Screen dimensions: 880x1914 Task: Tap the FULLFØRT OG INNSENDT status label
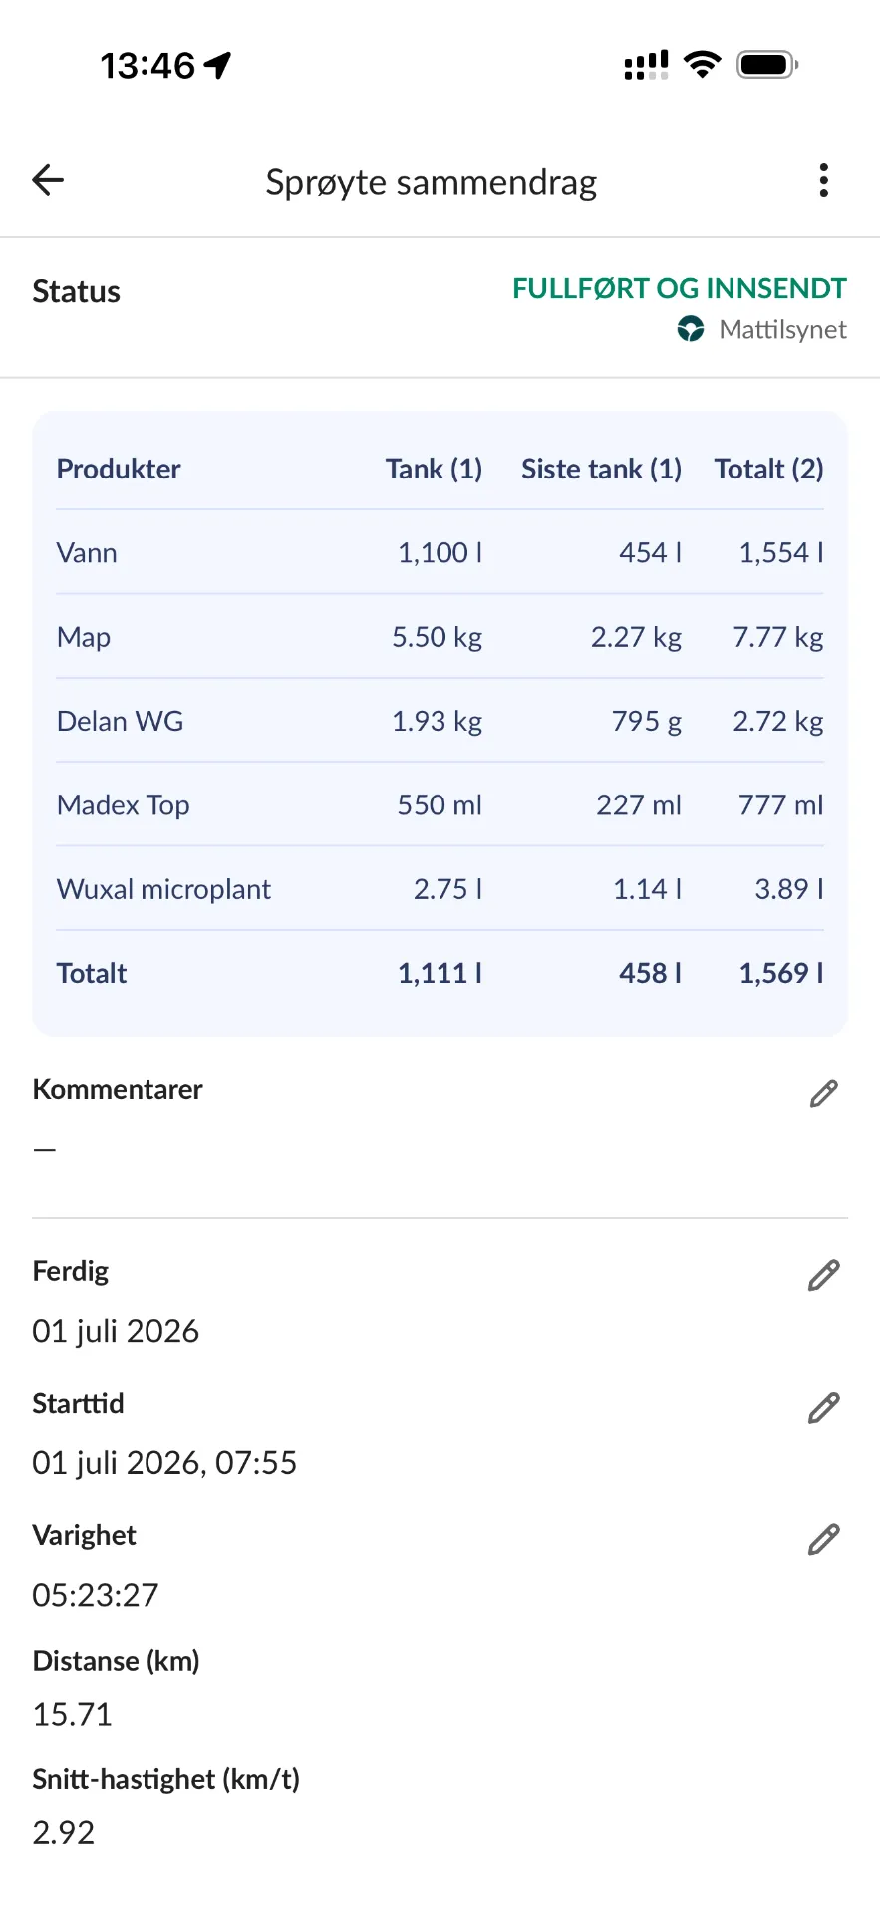pyautogui.click(x=680, y=288)
